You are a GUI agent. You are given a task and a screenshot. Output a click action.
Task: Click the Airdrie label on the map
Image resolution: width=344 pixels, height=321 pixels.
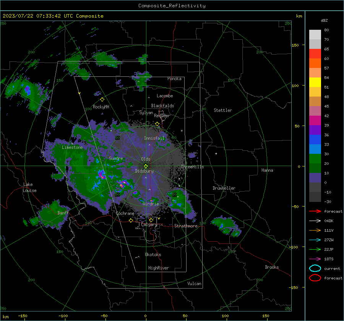coord(151,204)
